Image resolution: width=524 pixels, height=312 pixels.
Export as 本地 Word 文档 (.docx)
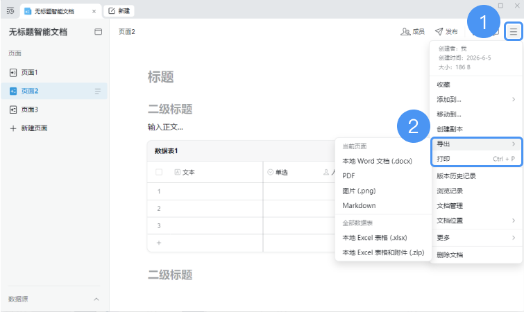click(x=383, y=161)
